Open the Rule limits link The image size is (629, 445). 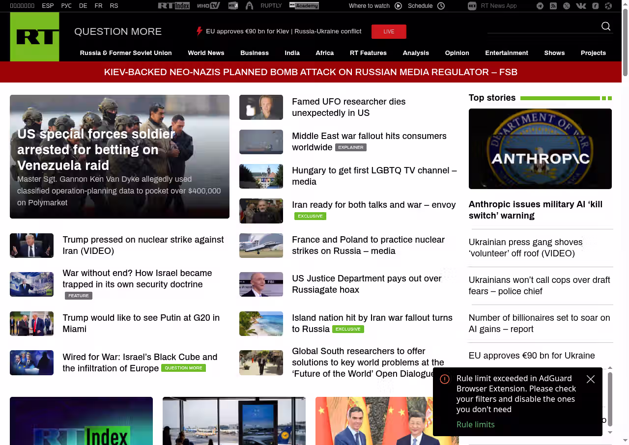click(475, 424)
